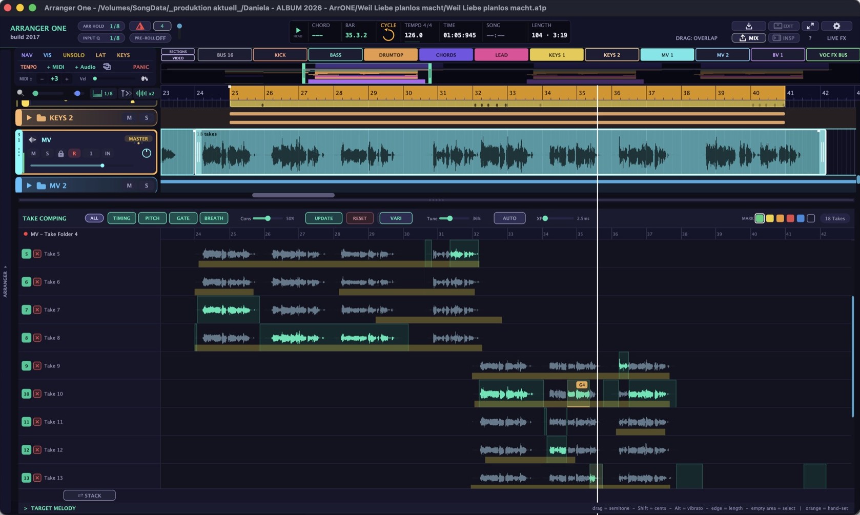Click the waveform icon on MV track
Image resolution: width=860 pixels, height=515 pixels.
pos(32,140)
